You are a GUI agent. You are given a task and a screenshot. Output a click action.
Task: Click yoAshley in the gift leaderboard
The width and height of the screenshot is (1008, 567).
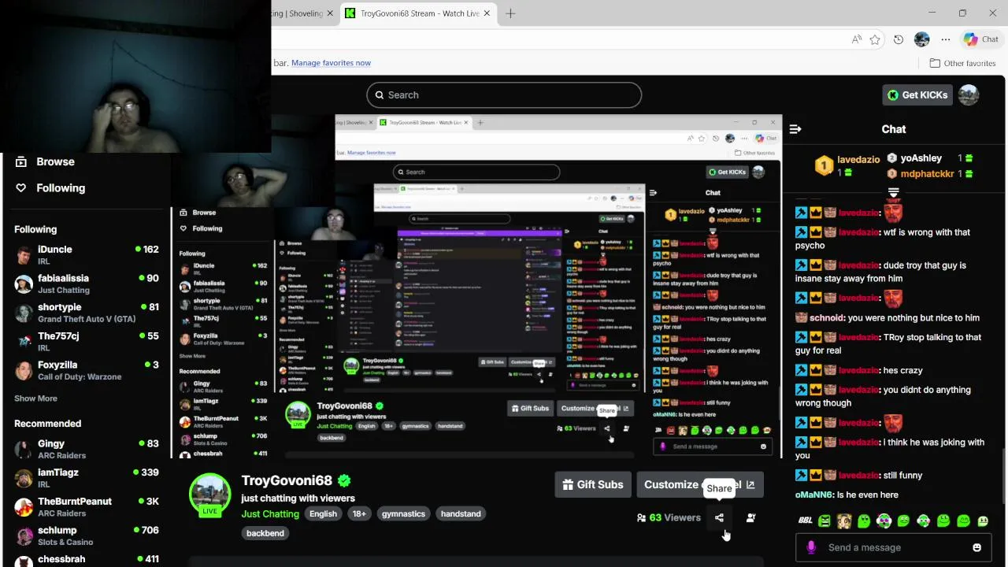[x=921, y=157]
